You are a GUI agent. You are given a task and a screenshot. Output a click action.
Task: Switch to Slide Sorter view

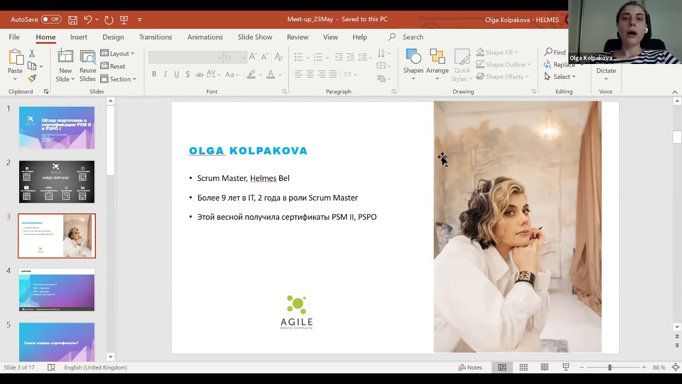[x=524, y=367]
